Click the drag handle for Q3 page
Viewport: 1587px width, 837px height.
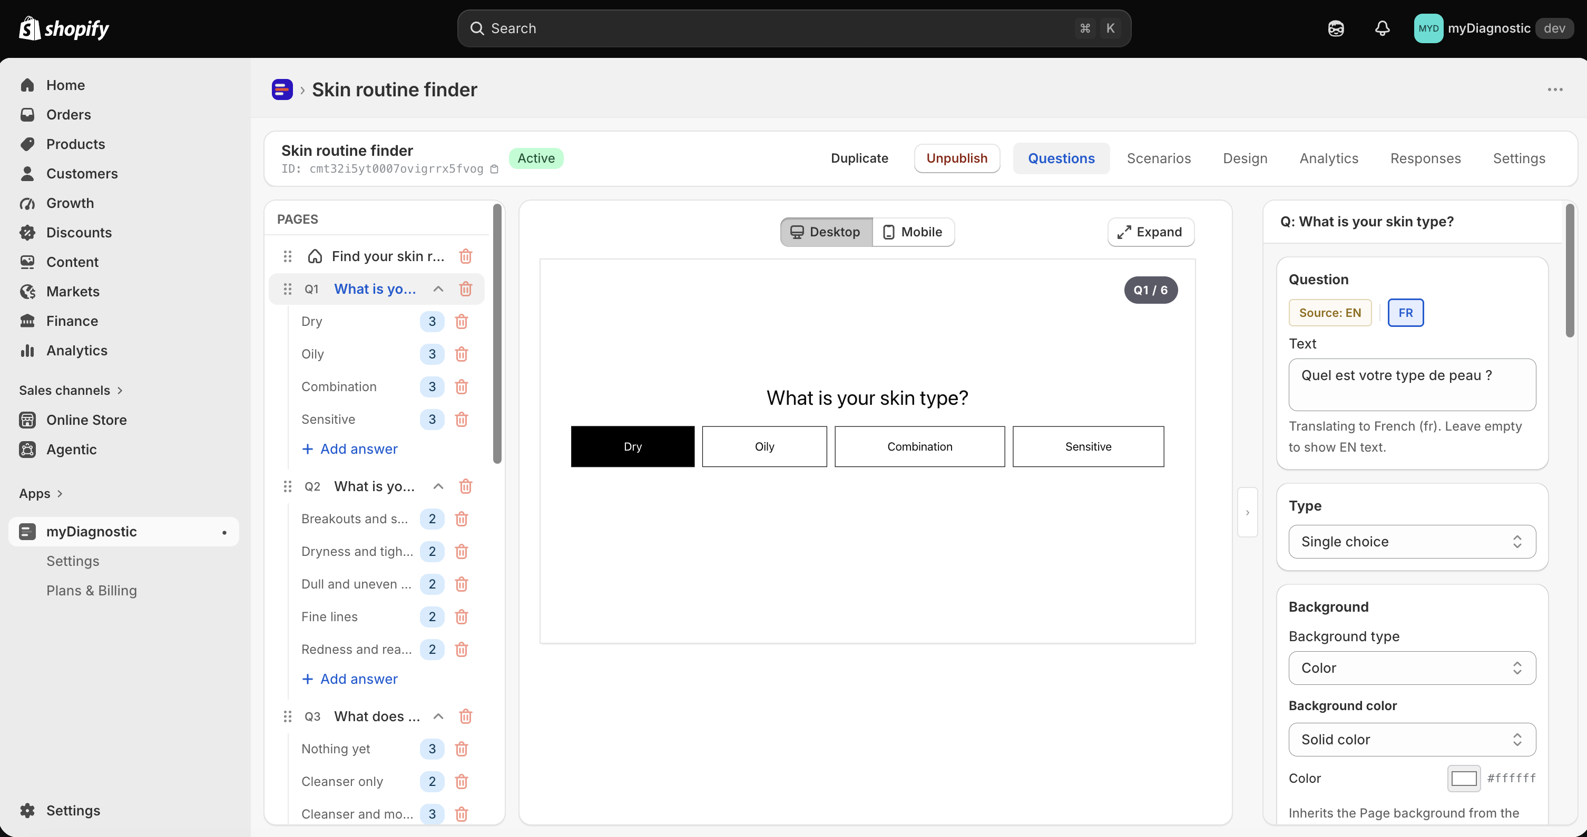coord(287,716)
